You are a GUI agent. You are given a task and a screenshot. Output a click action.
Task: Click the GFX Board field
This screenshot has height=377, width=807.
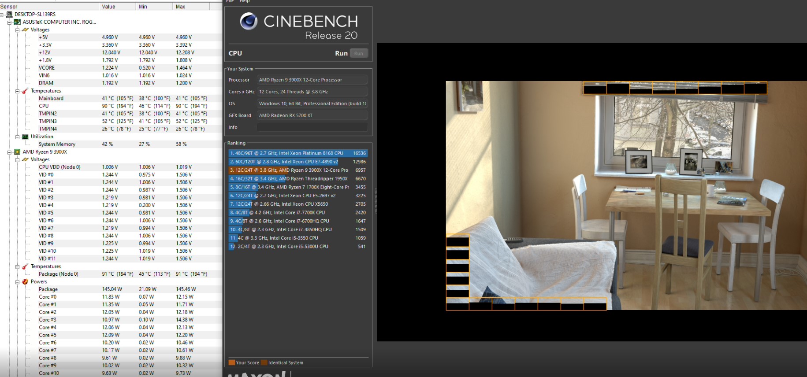(312, 115)
